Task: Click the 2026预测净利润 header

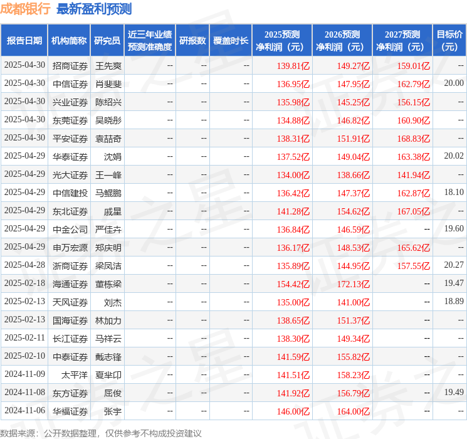Action: (342, 41)
